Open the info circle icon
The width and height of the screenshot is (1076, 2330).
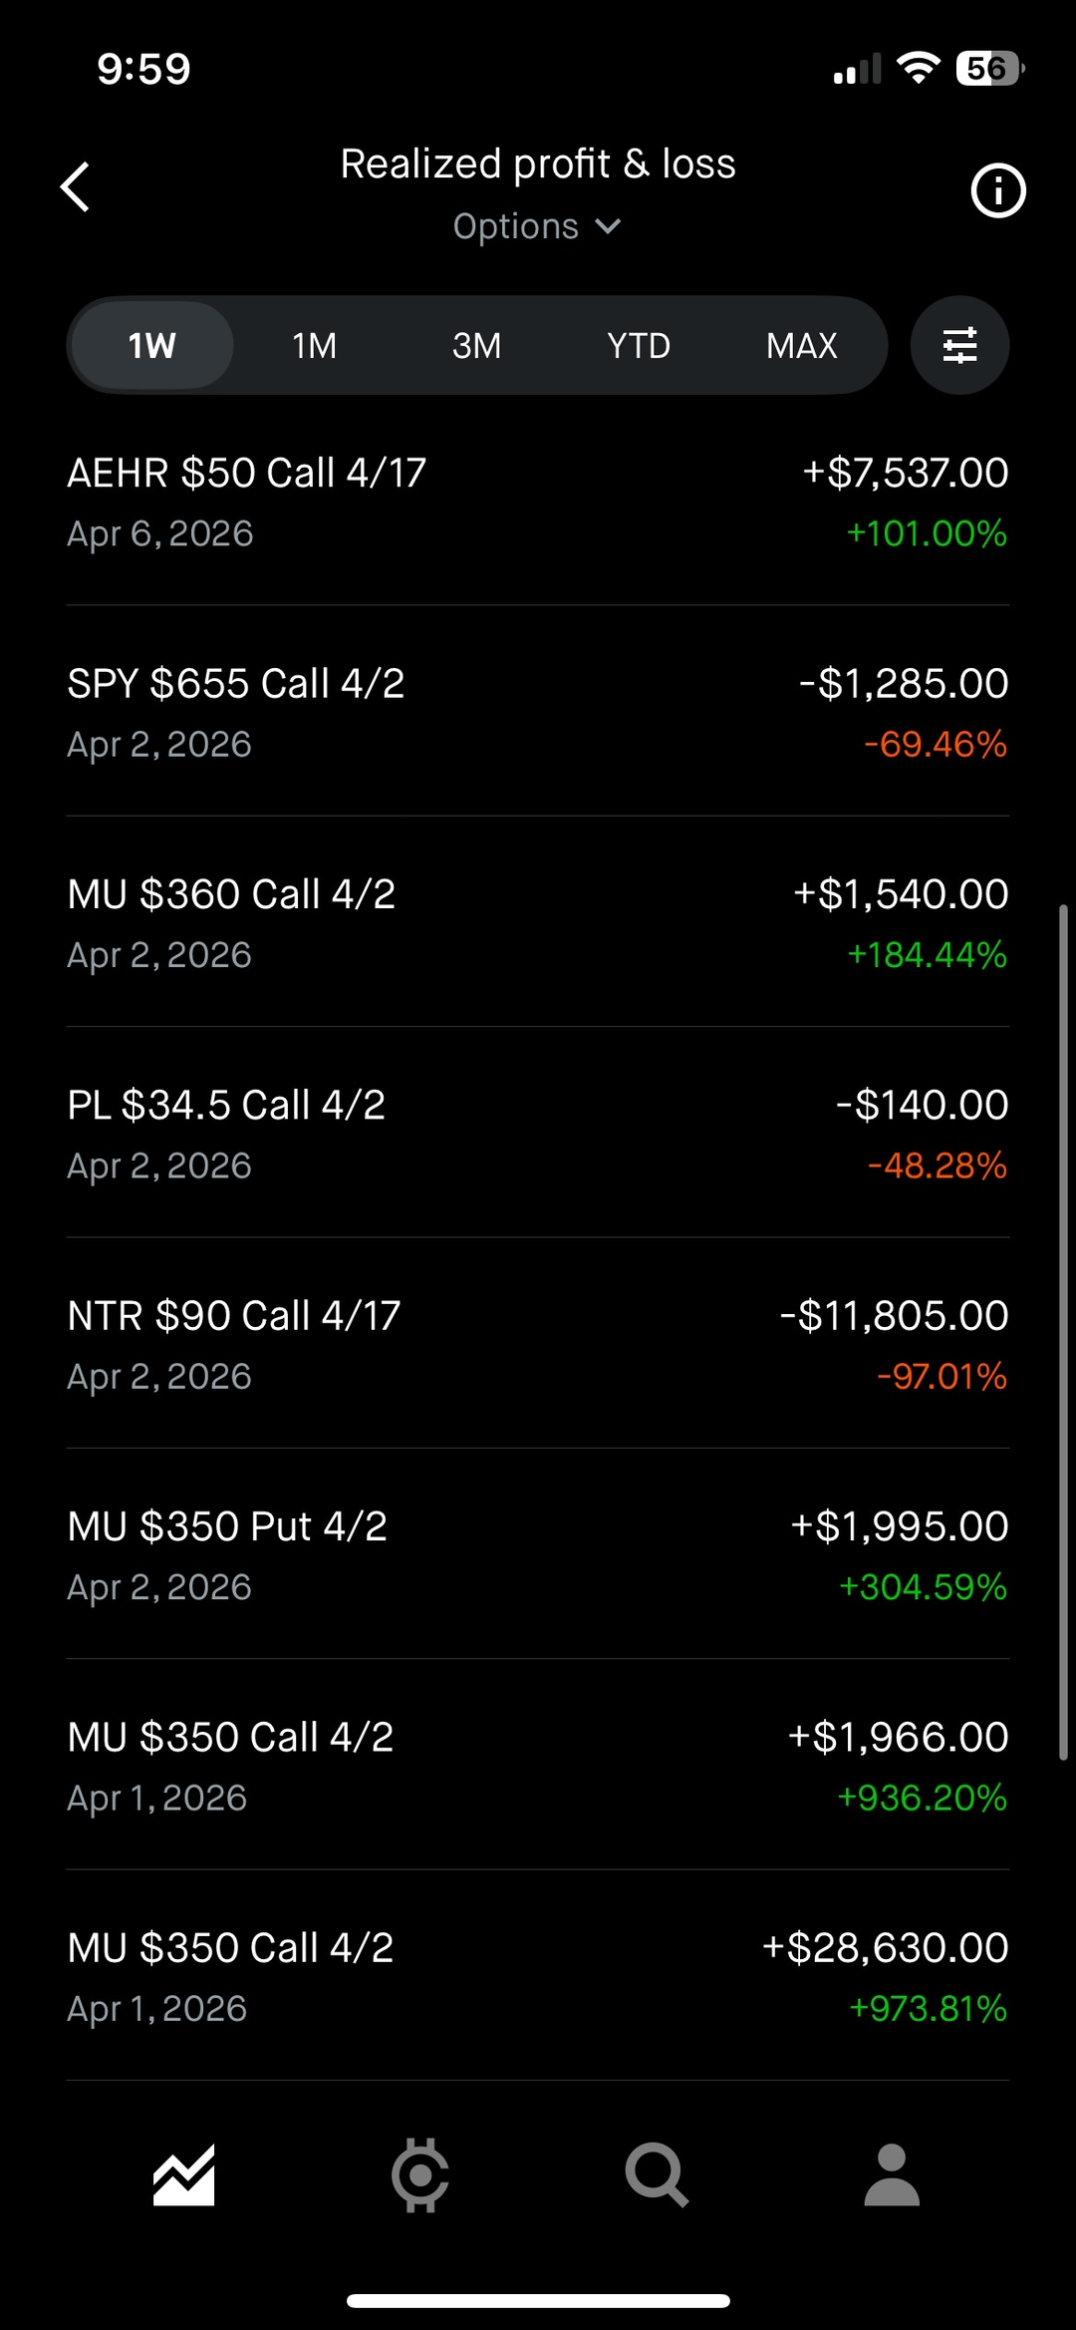(997, 190)
